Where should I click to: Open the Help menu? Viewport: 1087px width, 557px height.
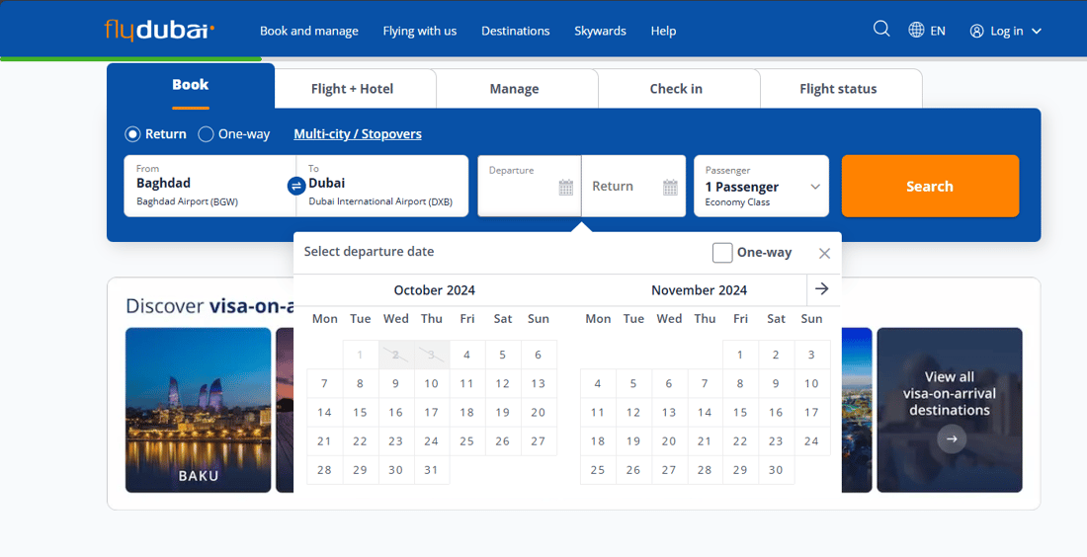(x=663, y=31)
